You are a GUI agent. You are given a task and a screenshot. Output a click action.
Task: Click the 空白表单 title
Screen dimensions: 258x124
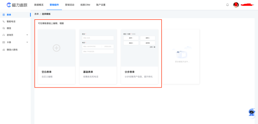click(x=46, y=72)
